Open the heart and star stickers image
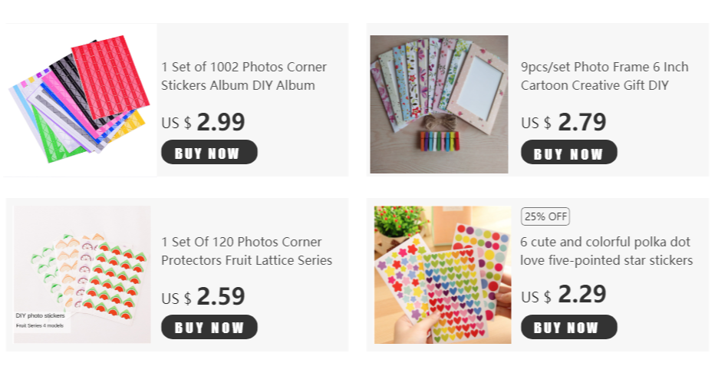The height and width of the screenshot is (373, 715). coord(443,275)
